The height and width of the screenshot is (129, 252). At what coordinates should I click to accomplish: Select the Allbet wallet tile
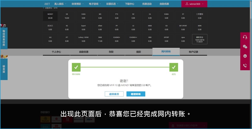point(100,28)
